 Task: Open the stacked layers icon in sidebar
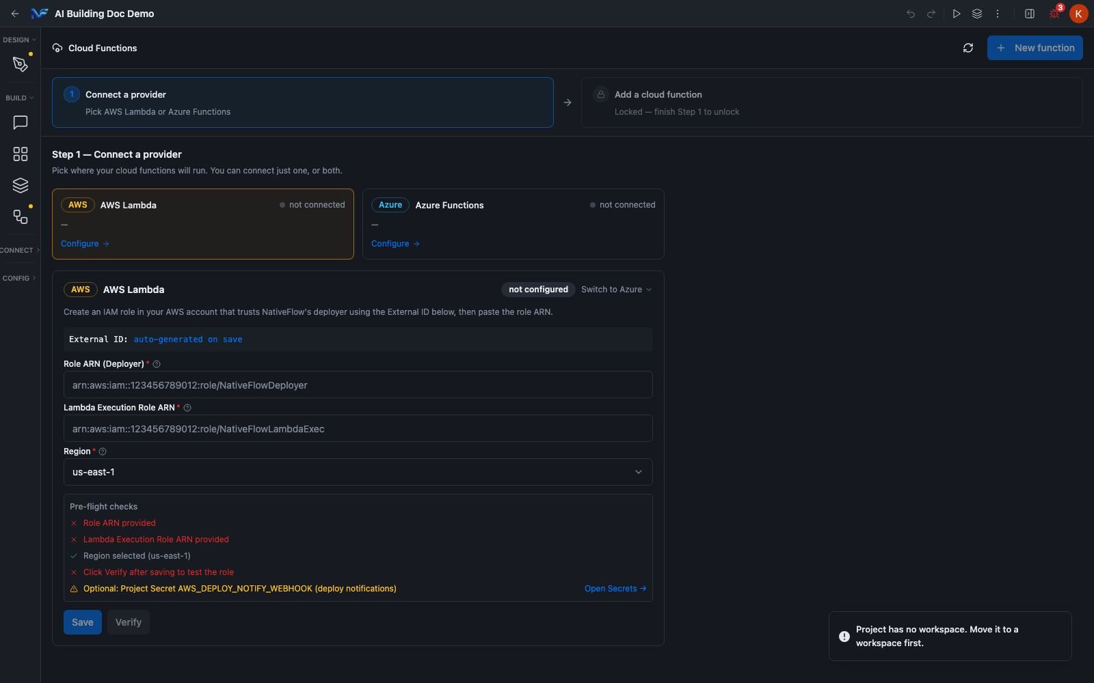point(21,186)
